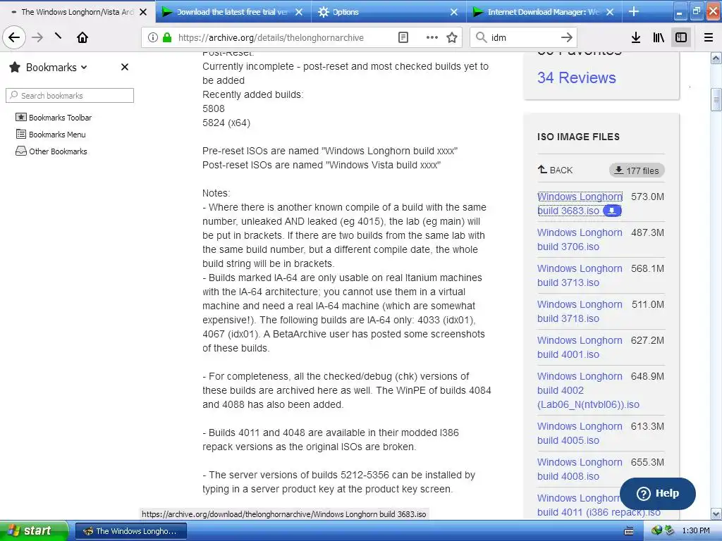Screen dimensions: 722x541
Task: Select Firefox window in taskbar
Action: [130, 531]
